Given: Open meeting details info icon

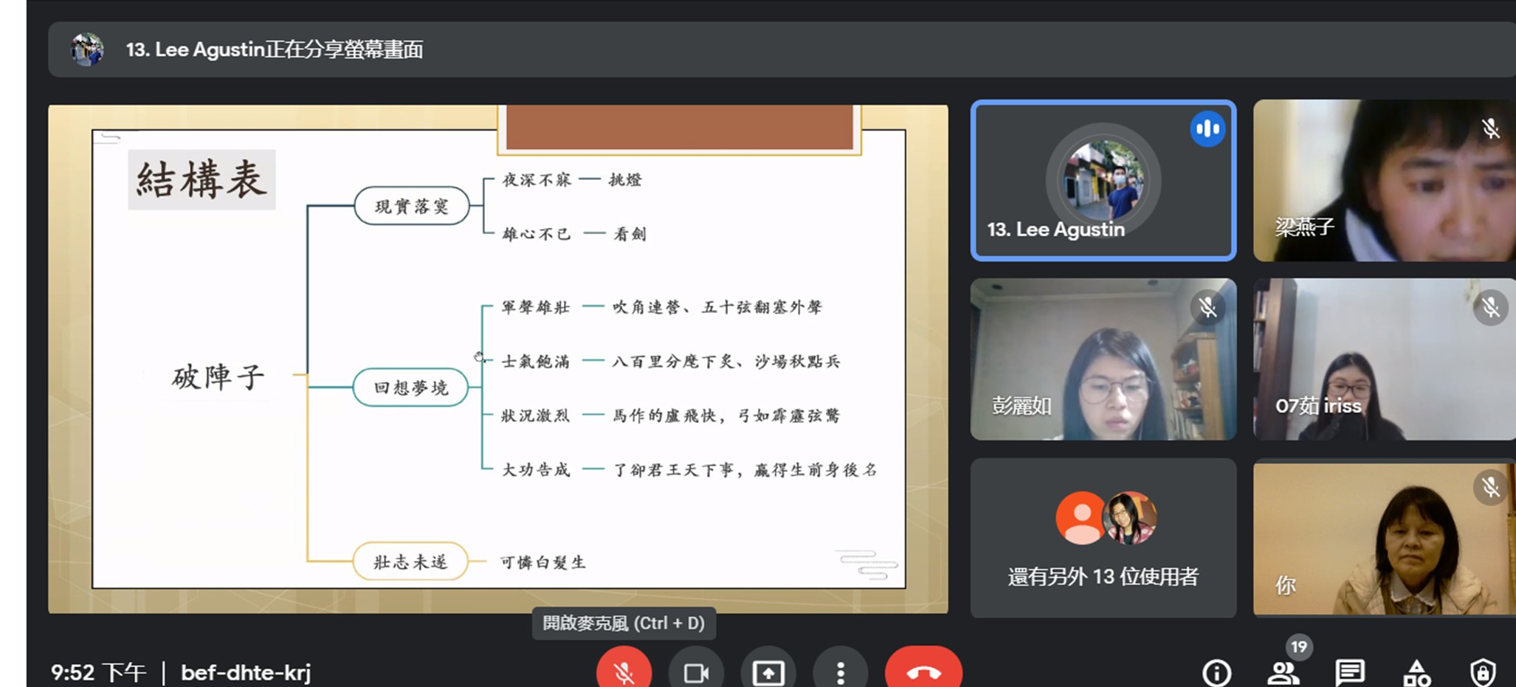Looking at the screenshot, I should pos(1217,672).
